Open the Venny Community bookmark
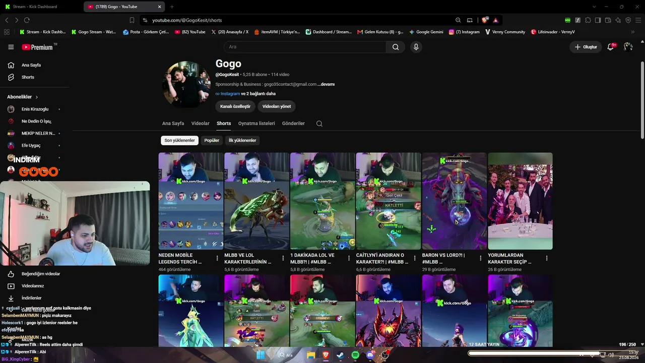The image size is (645, 363). point(505,32)
